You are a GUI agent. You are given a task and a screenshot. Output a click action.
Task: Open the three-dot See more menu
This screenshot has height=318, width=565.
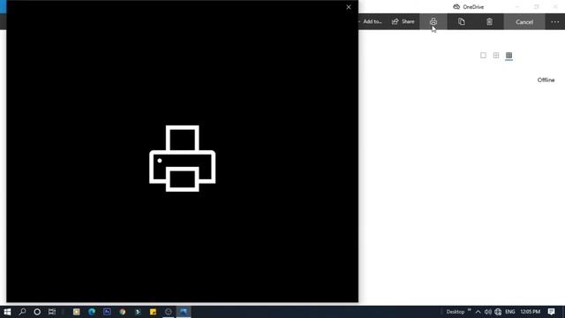[555, 22]
